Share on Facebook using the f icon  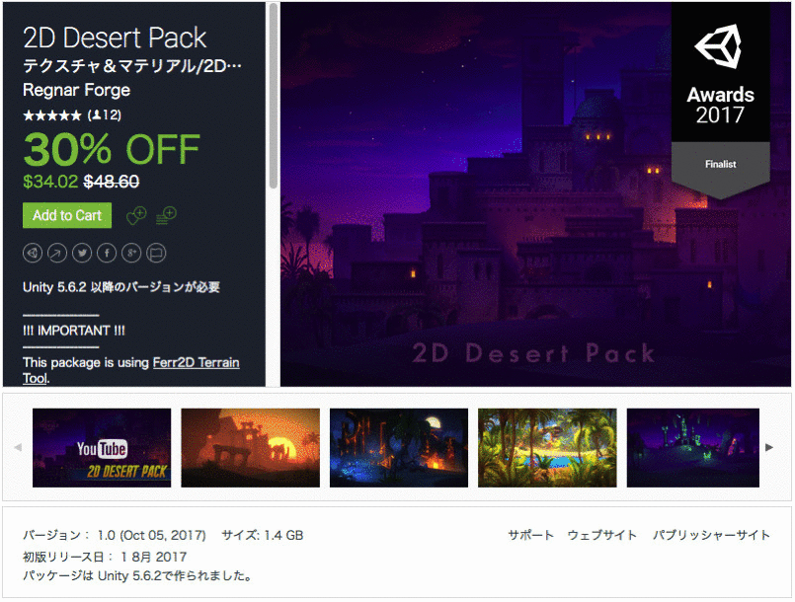[107, 253]
